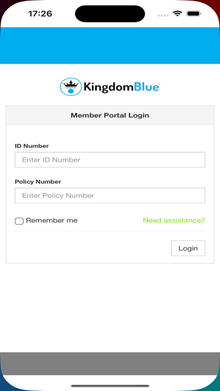Viewport: 220px width, 391px height.
Task: Tap the Wi-Fi status bar icon
Action: pyautogui.click(x=177, y=13)
